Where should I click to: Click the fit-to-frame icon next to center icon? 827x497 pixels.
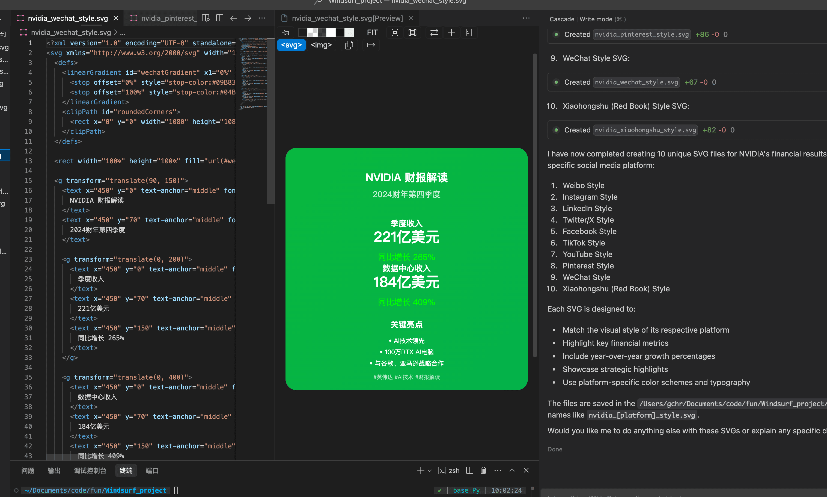(x=412, y=32)
